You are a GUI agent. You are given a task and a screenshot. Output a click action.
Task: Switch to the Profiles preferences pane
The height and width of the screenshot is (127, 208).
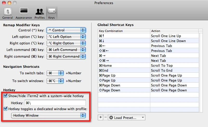coord(40,13)
